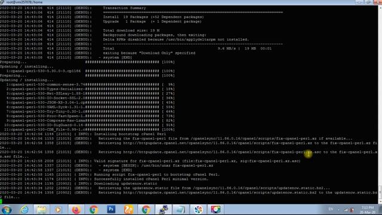Click the "1:cpanel-perl-530-common-sense-3.74" row
This screenshot has height=215, width=382.
pyautogui.click(x=91, y=84)
